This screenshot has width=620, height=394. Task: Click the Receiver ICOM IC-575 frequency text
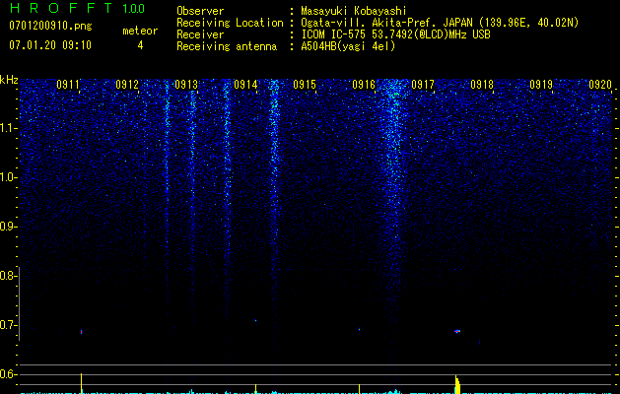point(395,34)
